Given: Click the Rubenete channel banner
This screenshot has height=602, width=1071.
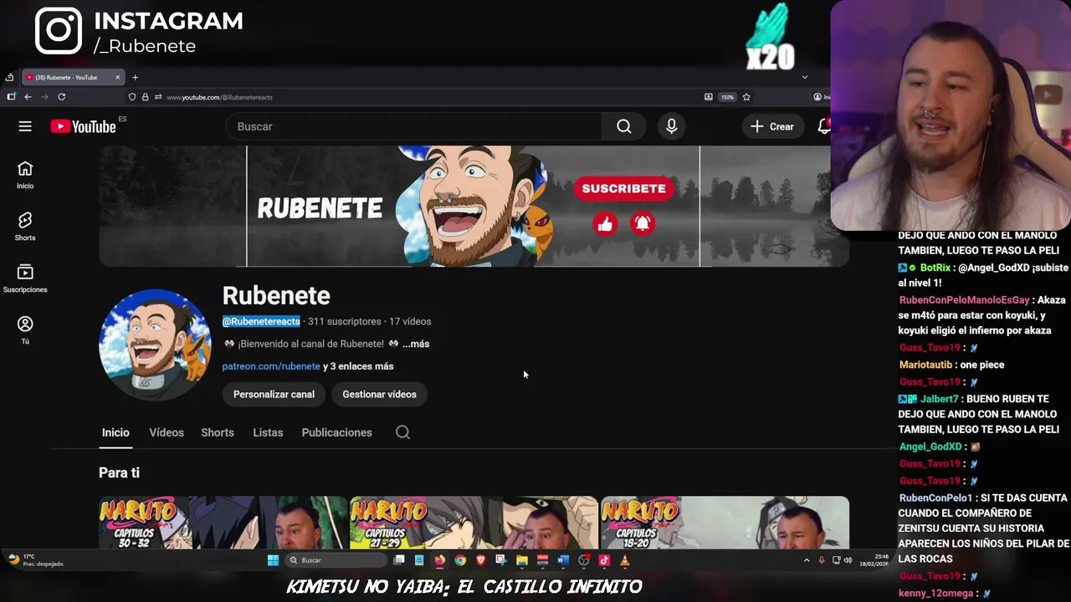Looking at the screenshot, I should click(x=474, y=207).
